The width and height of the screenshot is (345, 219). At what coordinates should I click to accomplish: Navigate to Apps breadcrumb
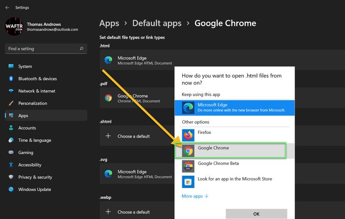click(109, 23)
